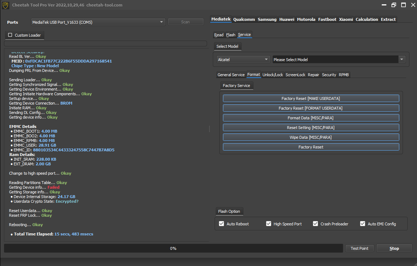
Task: Click the Encrypted? crypto state text
Action: 67,202
